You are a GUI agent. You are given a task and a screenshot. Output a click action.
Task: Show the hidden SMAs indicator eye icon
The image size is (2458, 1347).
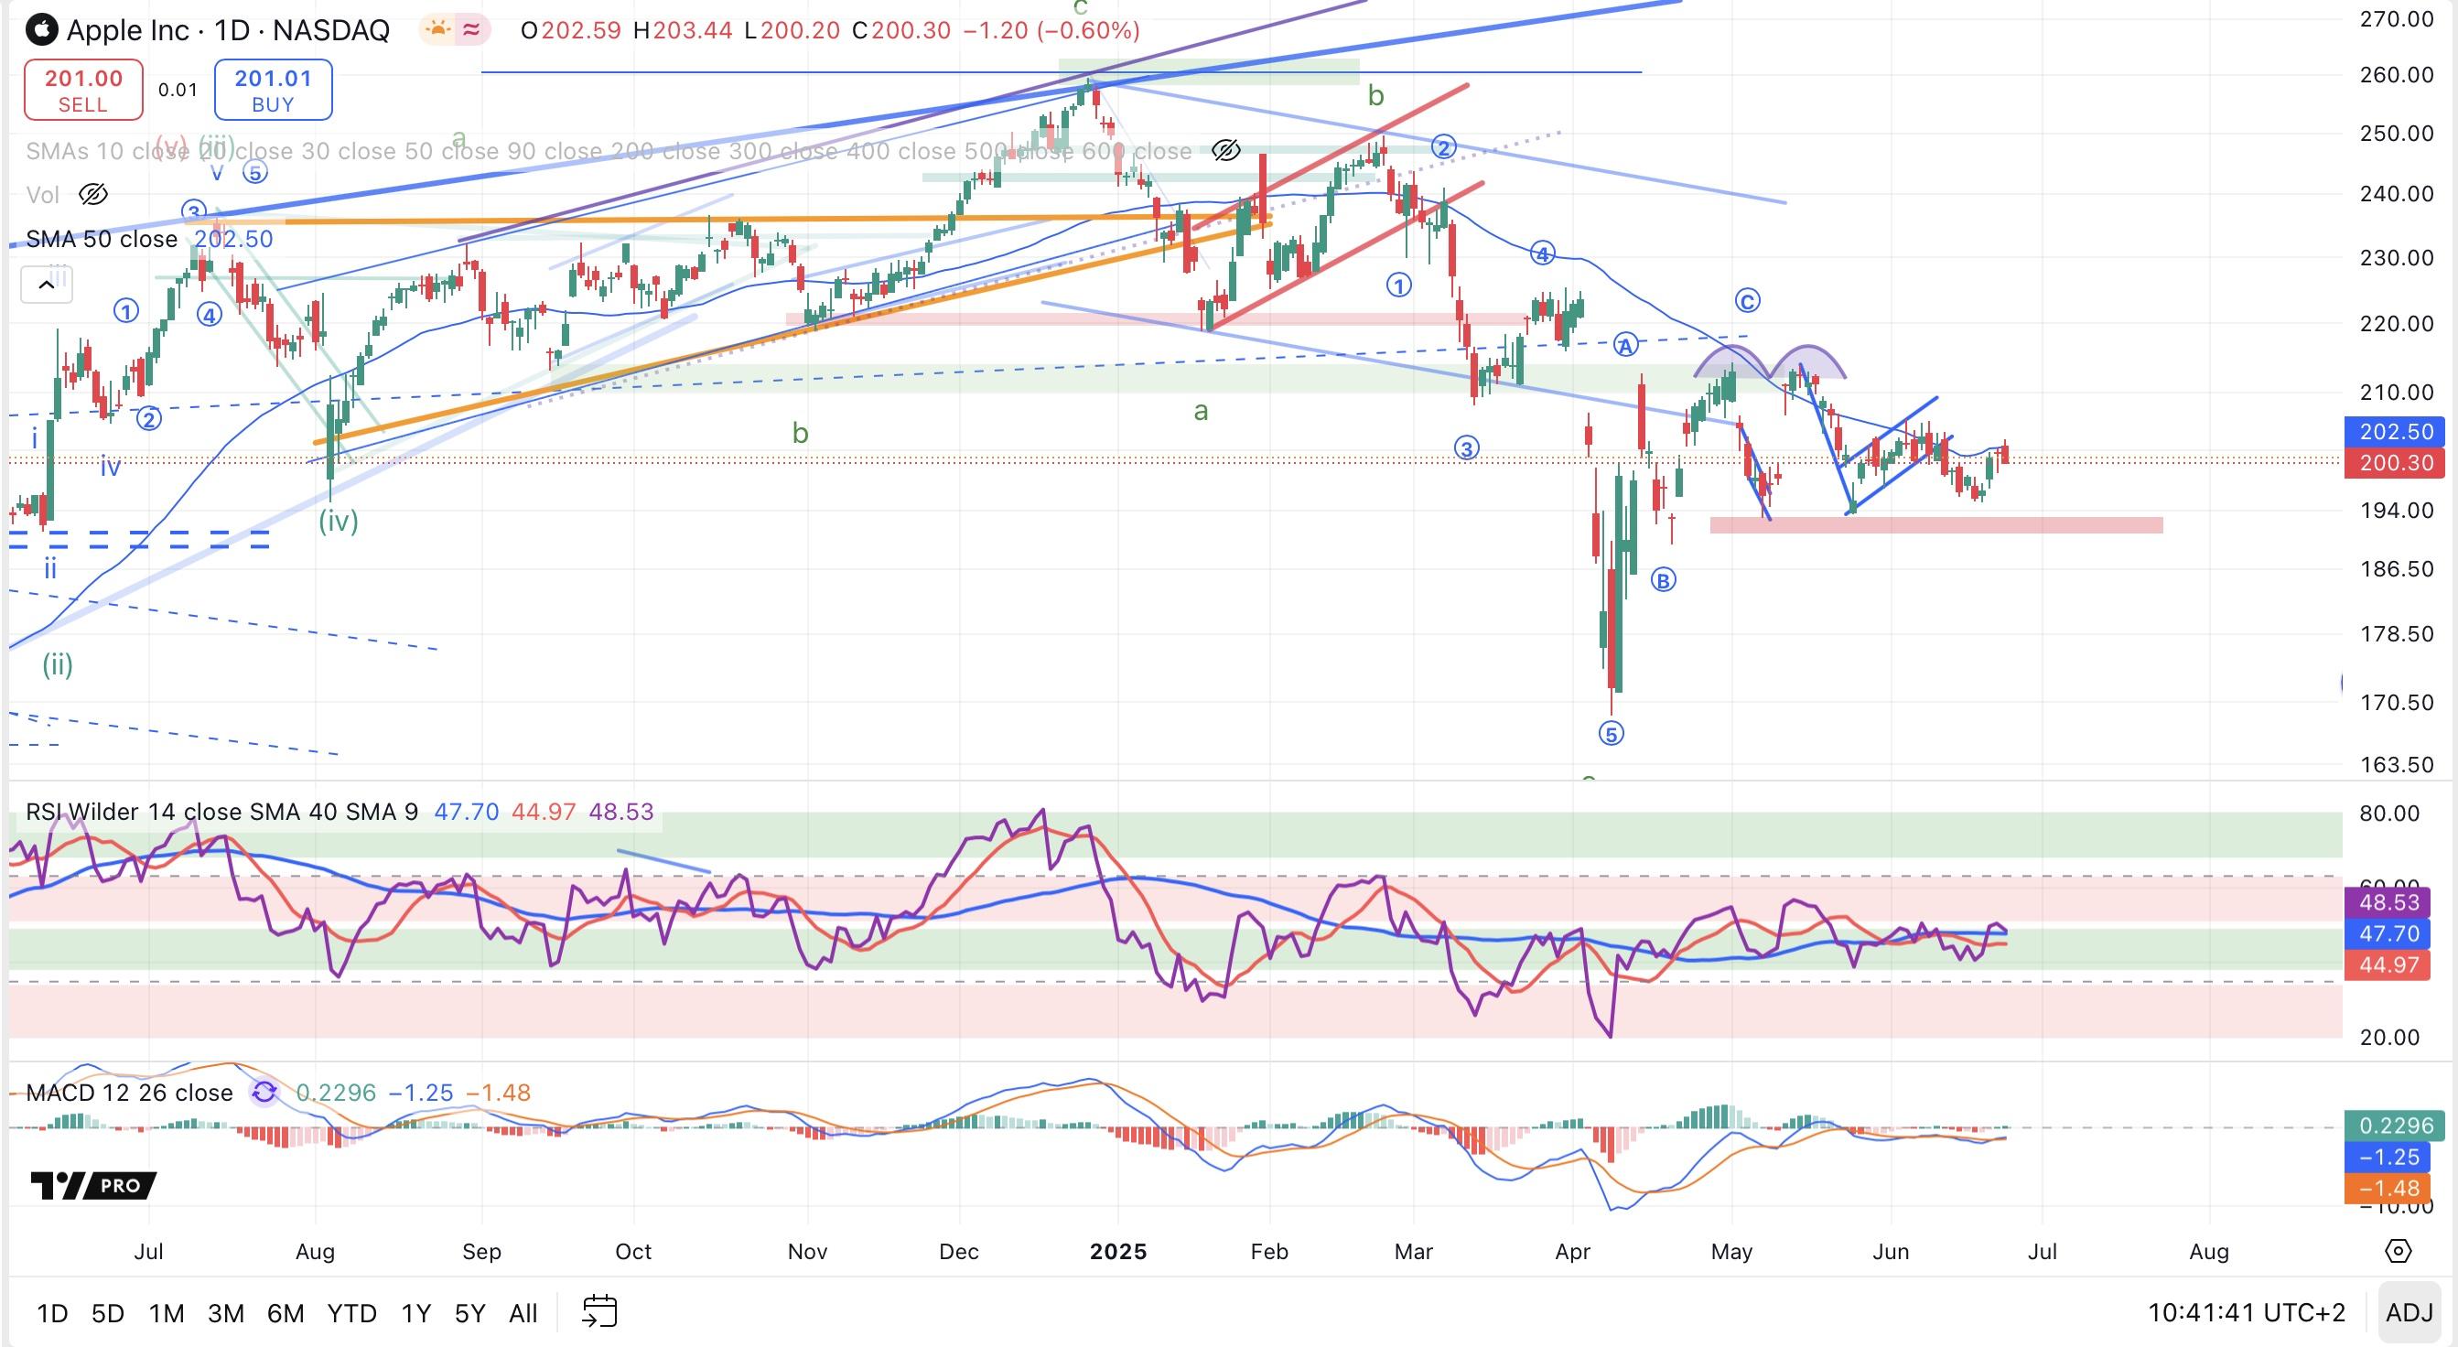click(x=1226, y=150)
